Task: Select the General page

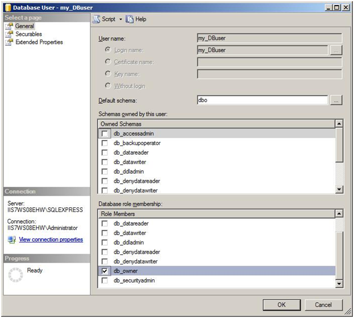Action: point(25,26)
